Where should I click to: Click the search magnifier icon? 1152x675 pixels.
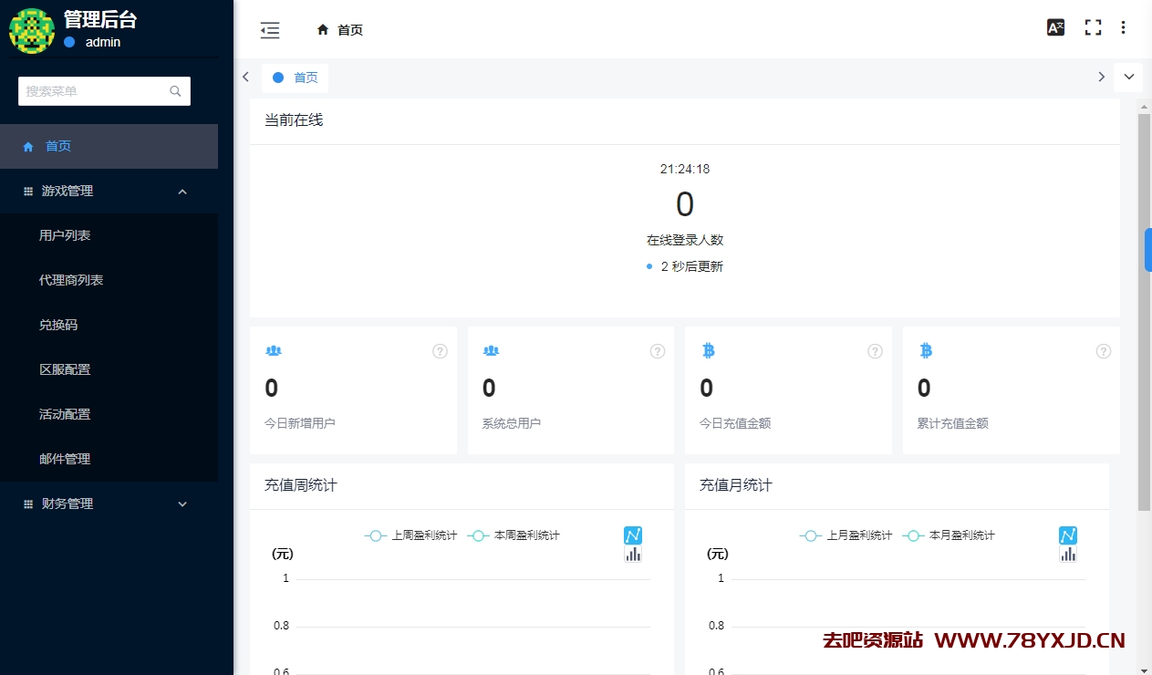tap(175, 91)
